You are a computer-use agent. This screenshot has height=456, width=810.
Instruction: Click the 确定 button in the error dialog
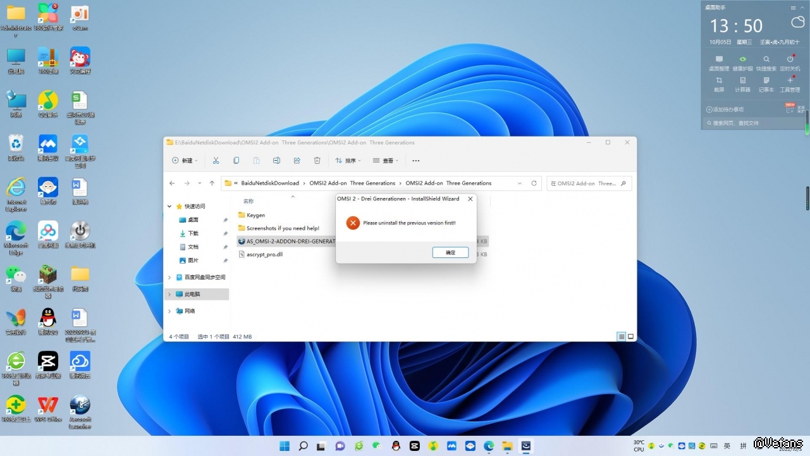(450, 252)
